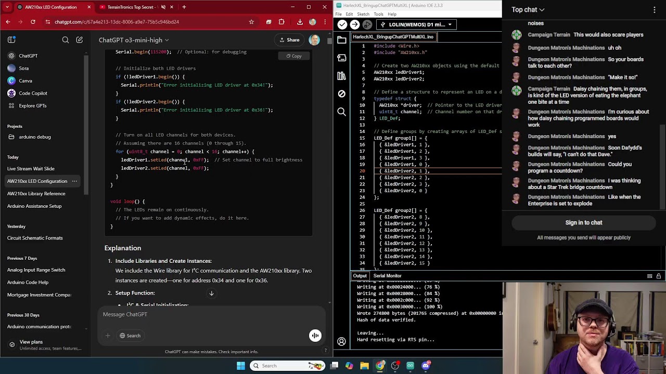This screenshot has height=374, width=666.
Task: Open LOLIN(WEMOS) D1 mini board selector
Action: tap(416, 24)
